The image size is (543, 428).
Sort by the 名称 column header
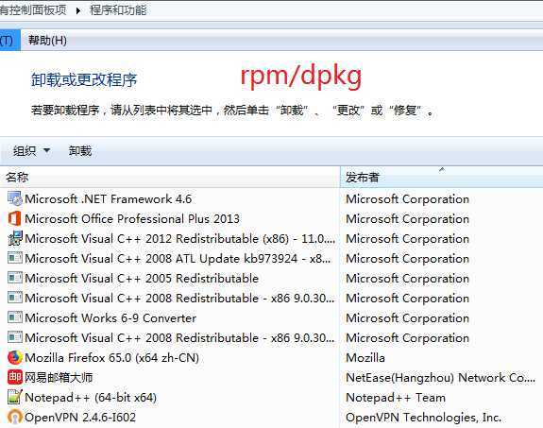[x=170, y=177]
